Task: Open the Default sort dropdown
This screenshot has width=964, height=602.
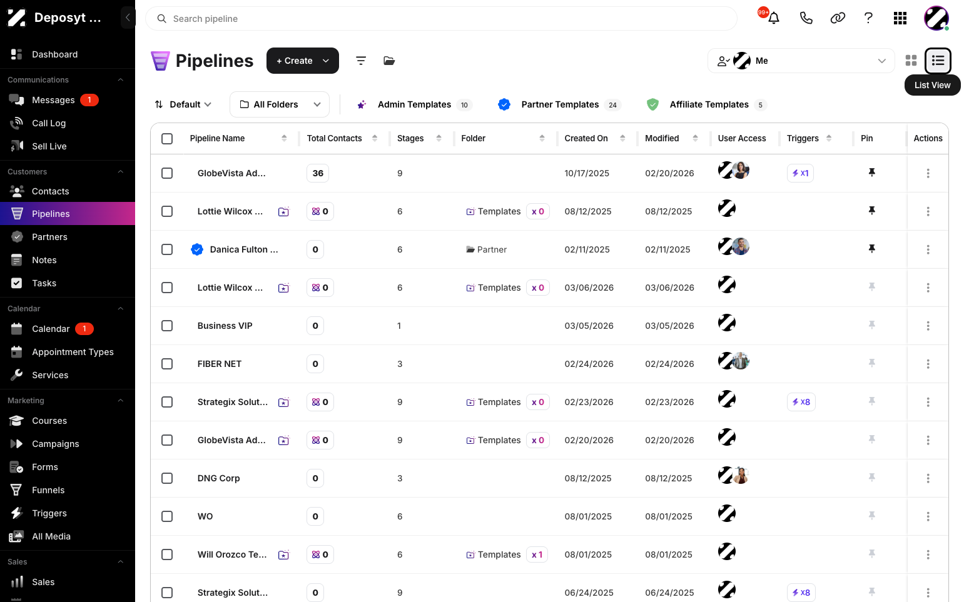Action: (x=183, y=104)
